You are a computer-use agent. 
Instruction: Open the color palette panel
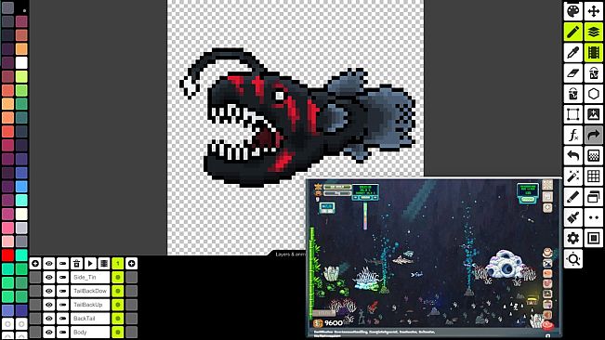click(x=573, y=11)
